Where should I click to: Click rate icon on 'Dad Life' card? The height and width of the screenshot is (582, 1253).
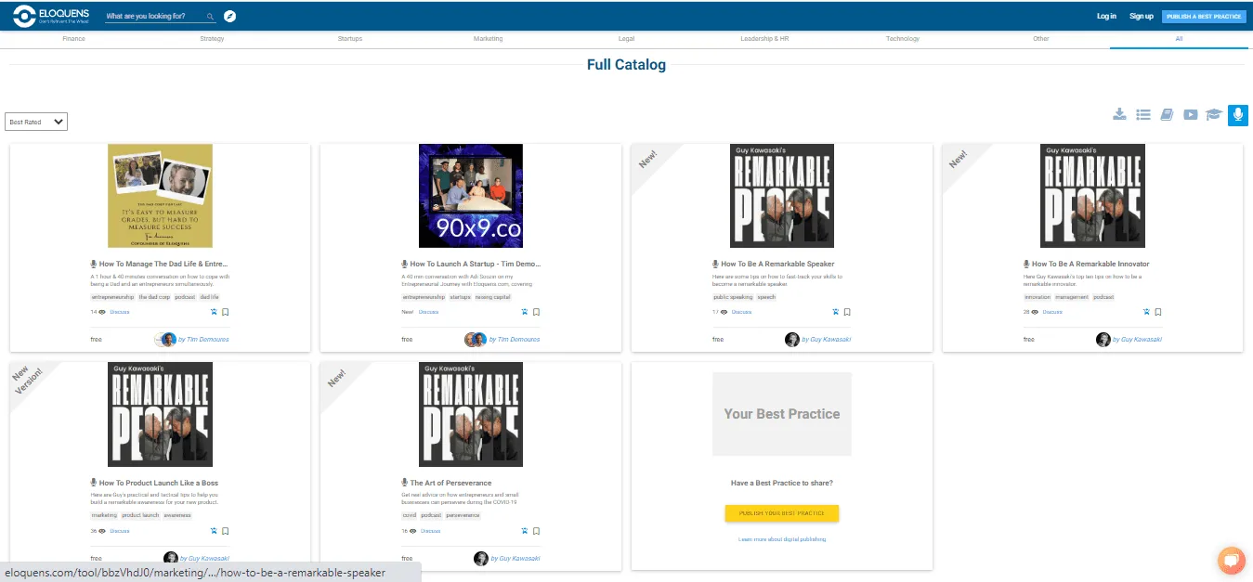214,312
